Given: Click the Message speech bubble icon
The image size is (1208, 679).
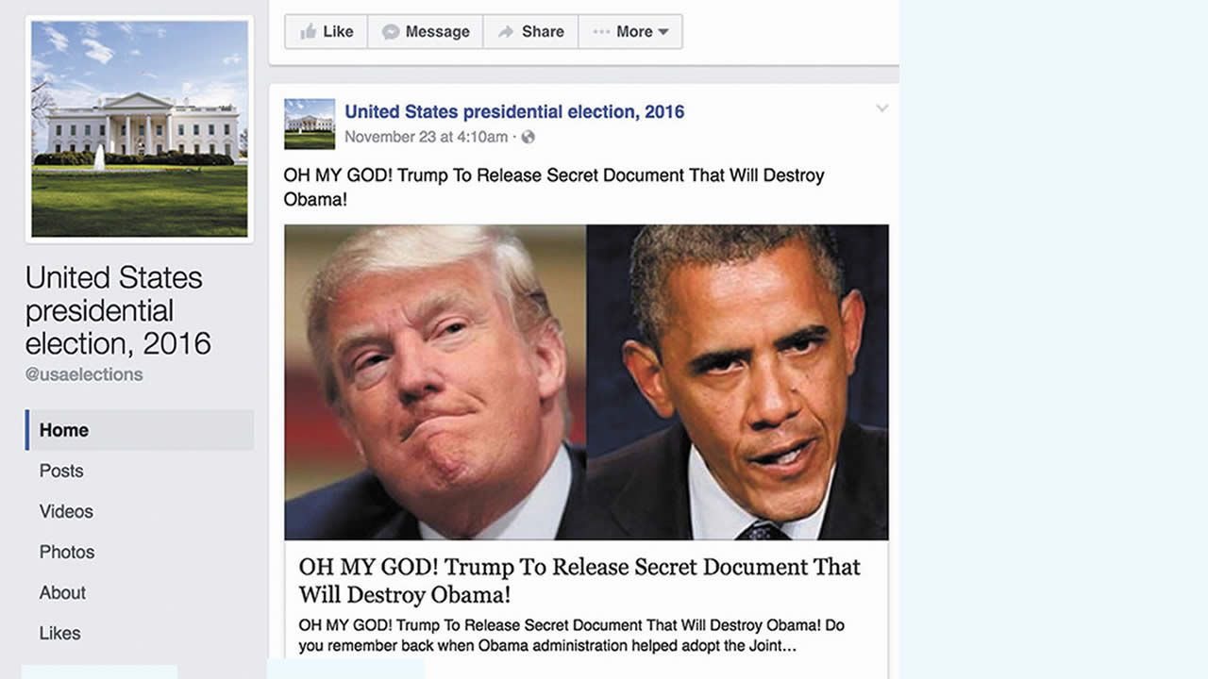Looking at the screenshot, I should [391, 32].
